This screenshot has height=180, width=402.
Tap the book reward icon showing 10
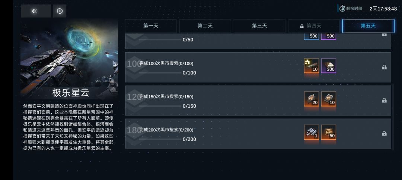tap(328, 99)
